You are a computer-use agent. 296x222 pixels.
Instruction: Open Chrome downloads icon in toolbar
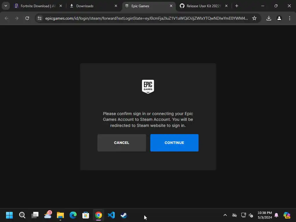(x=269, y=18)
